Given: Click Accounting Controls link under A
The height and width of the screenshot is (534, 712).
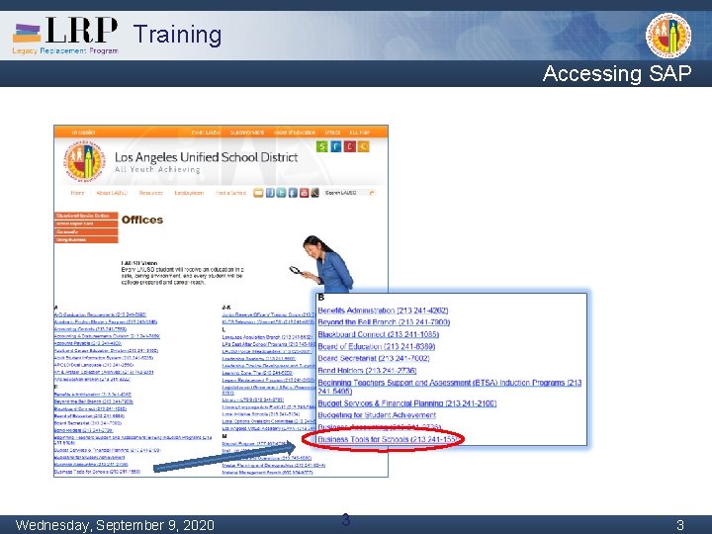Looking at the screenshot, I should (90, 328).
